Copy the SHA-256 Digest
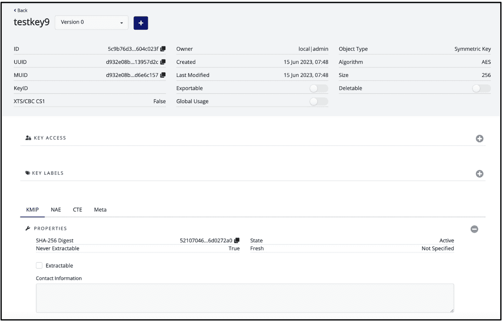 [237, 240]
